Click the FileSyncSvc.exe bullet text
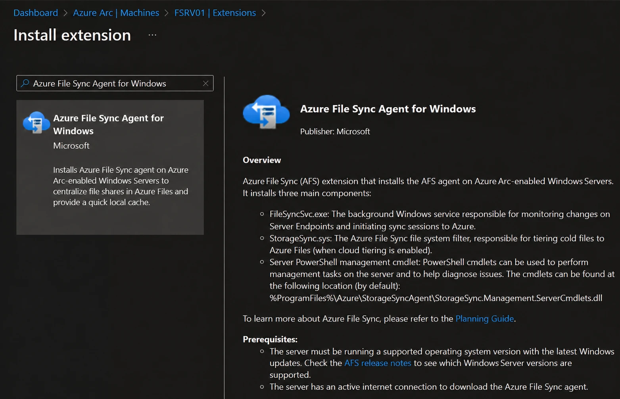The height and width of the screenshot is (399, 620). pos(440,220)
